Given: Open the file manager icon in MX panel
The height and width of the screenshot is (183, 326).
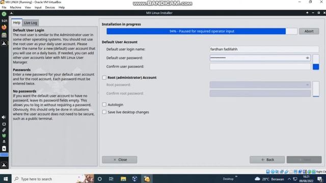Looking at the screenshot, I should pyautogui.click(x=4, y=35).
